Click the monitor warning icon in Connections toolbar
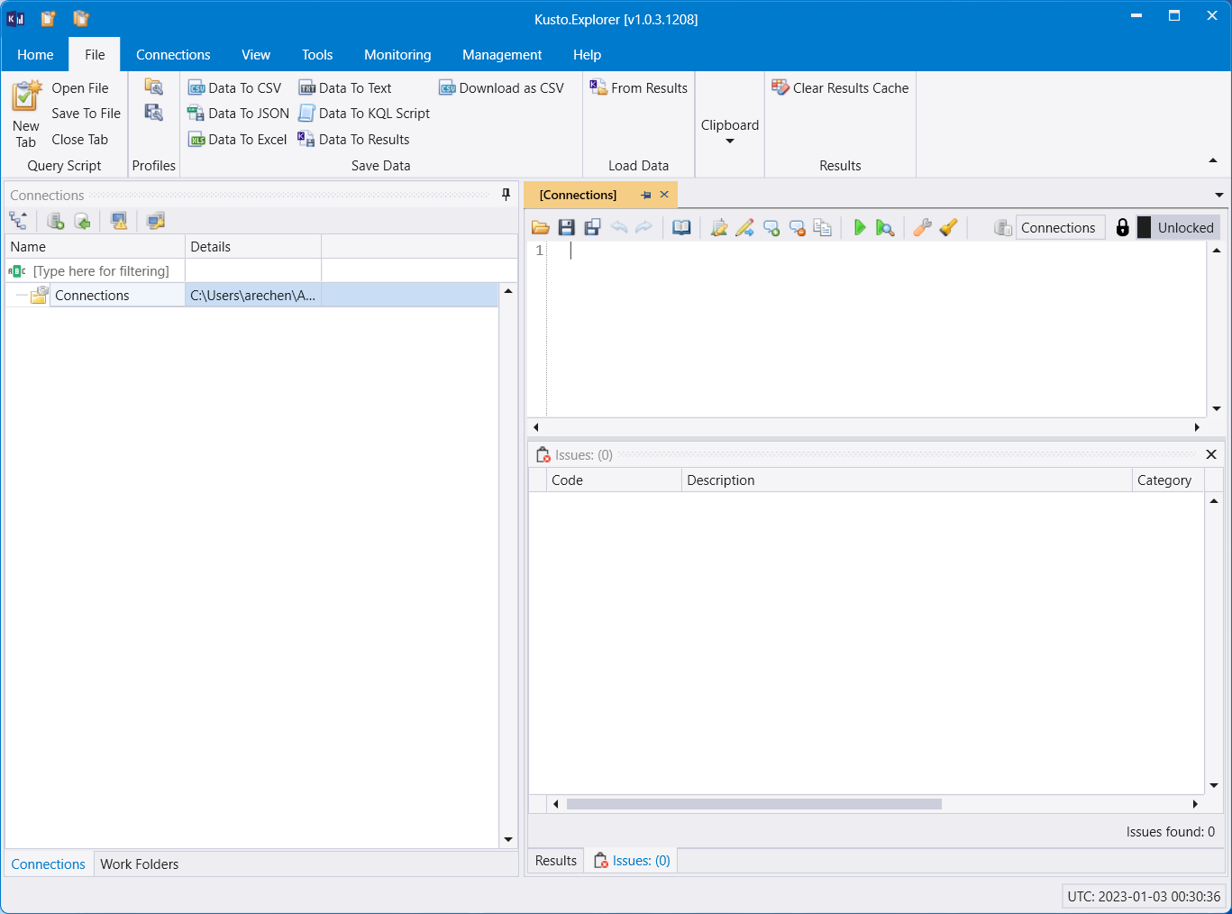This screenshot has height=914, width=1232. point(119,221)
